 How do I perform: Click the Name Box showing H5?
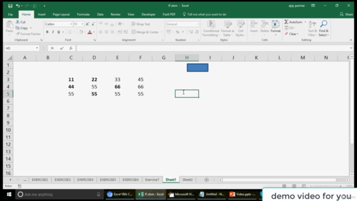[22, 48]
